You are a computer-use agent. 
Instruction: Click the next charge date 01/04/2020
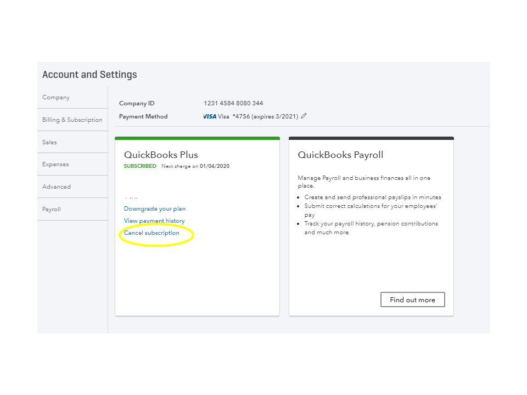pyautogui.click(x=215, y=166)
